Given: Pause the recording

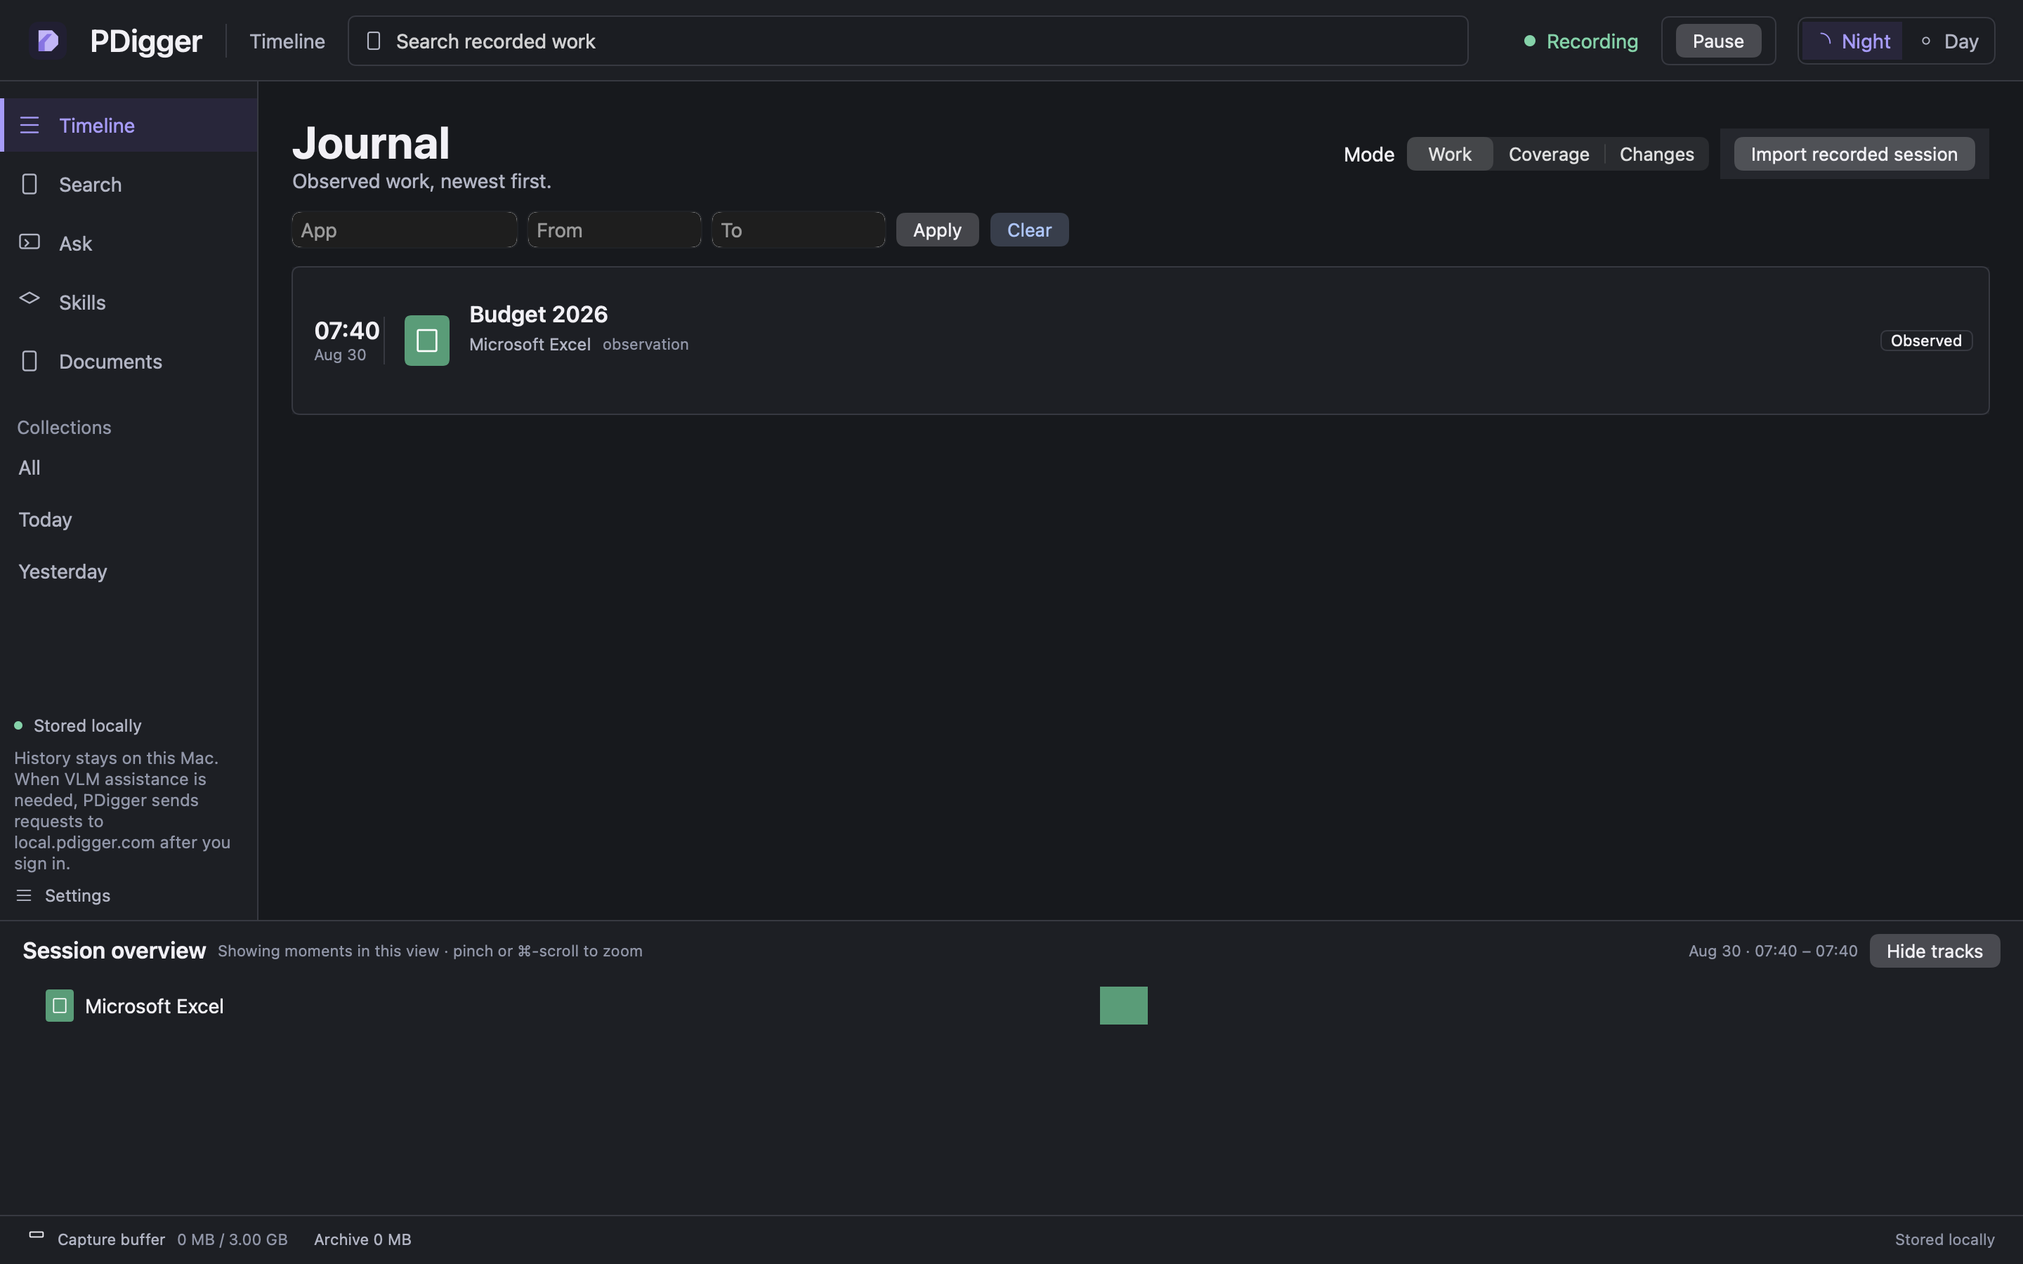Looking at the screenshot, I should coord(1718,41).
